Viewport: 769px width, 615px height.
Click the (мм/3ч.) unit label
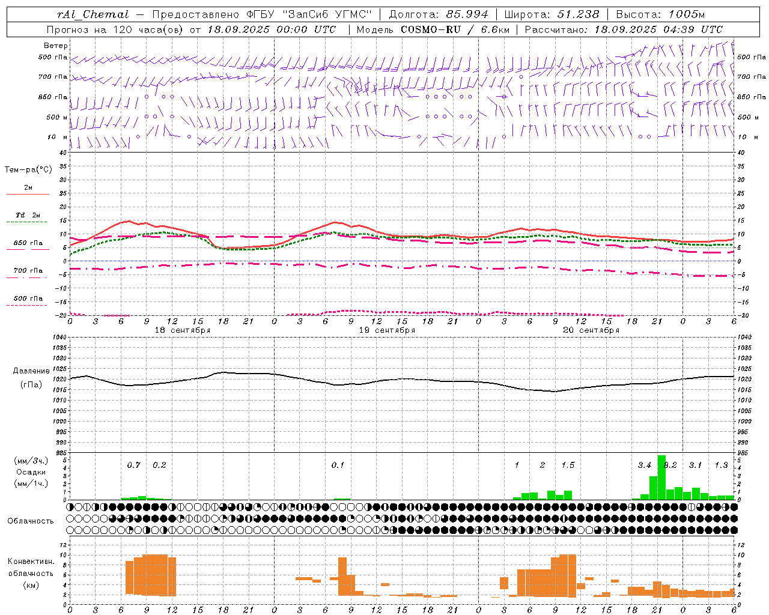tap(31, 461)
